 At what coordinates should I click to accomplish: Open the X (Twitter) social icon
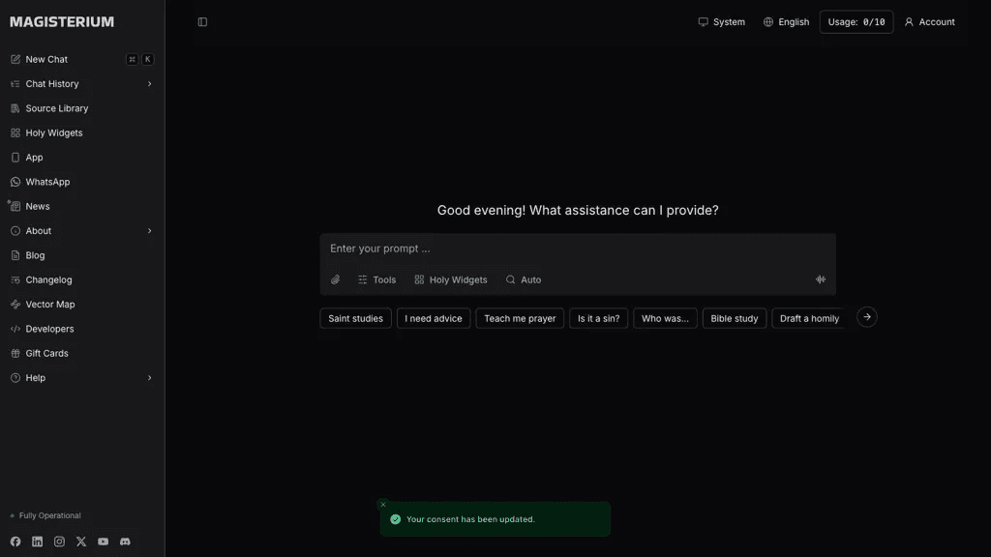81,542
